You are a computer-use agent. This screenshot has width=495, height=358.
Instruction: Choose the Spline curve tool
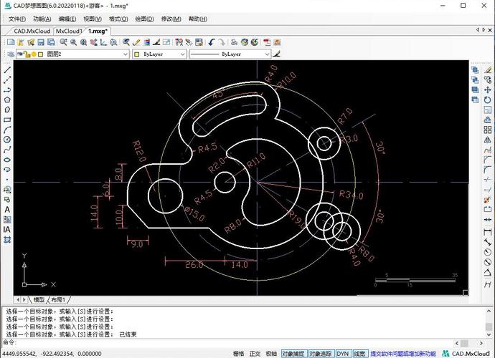[x=7, y=150]
